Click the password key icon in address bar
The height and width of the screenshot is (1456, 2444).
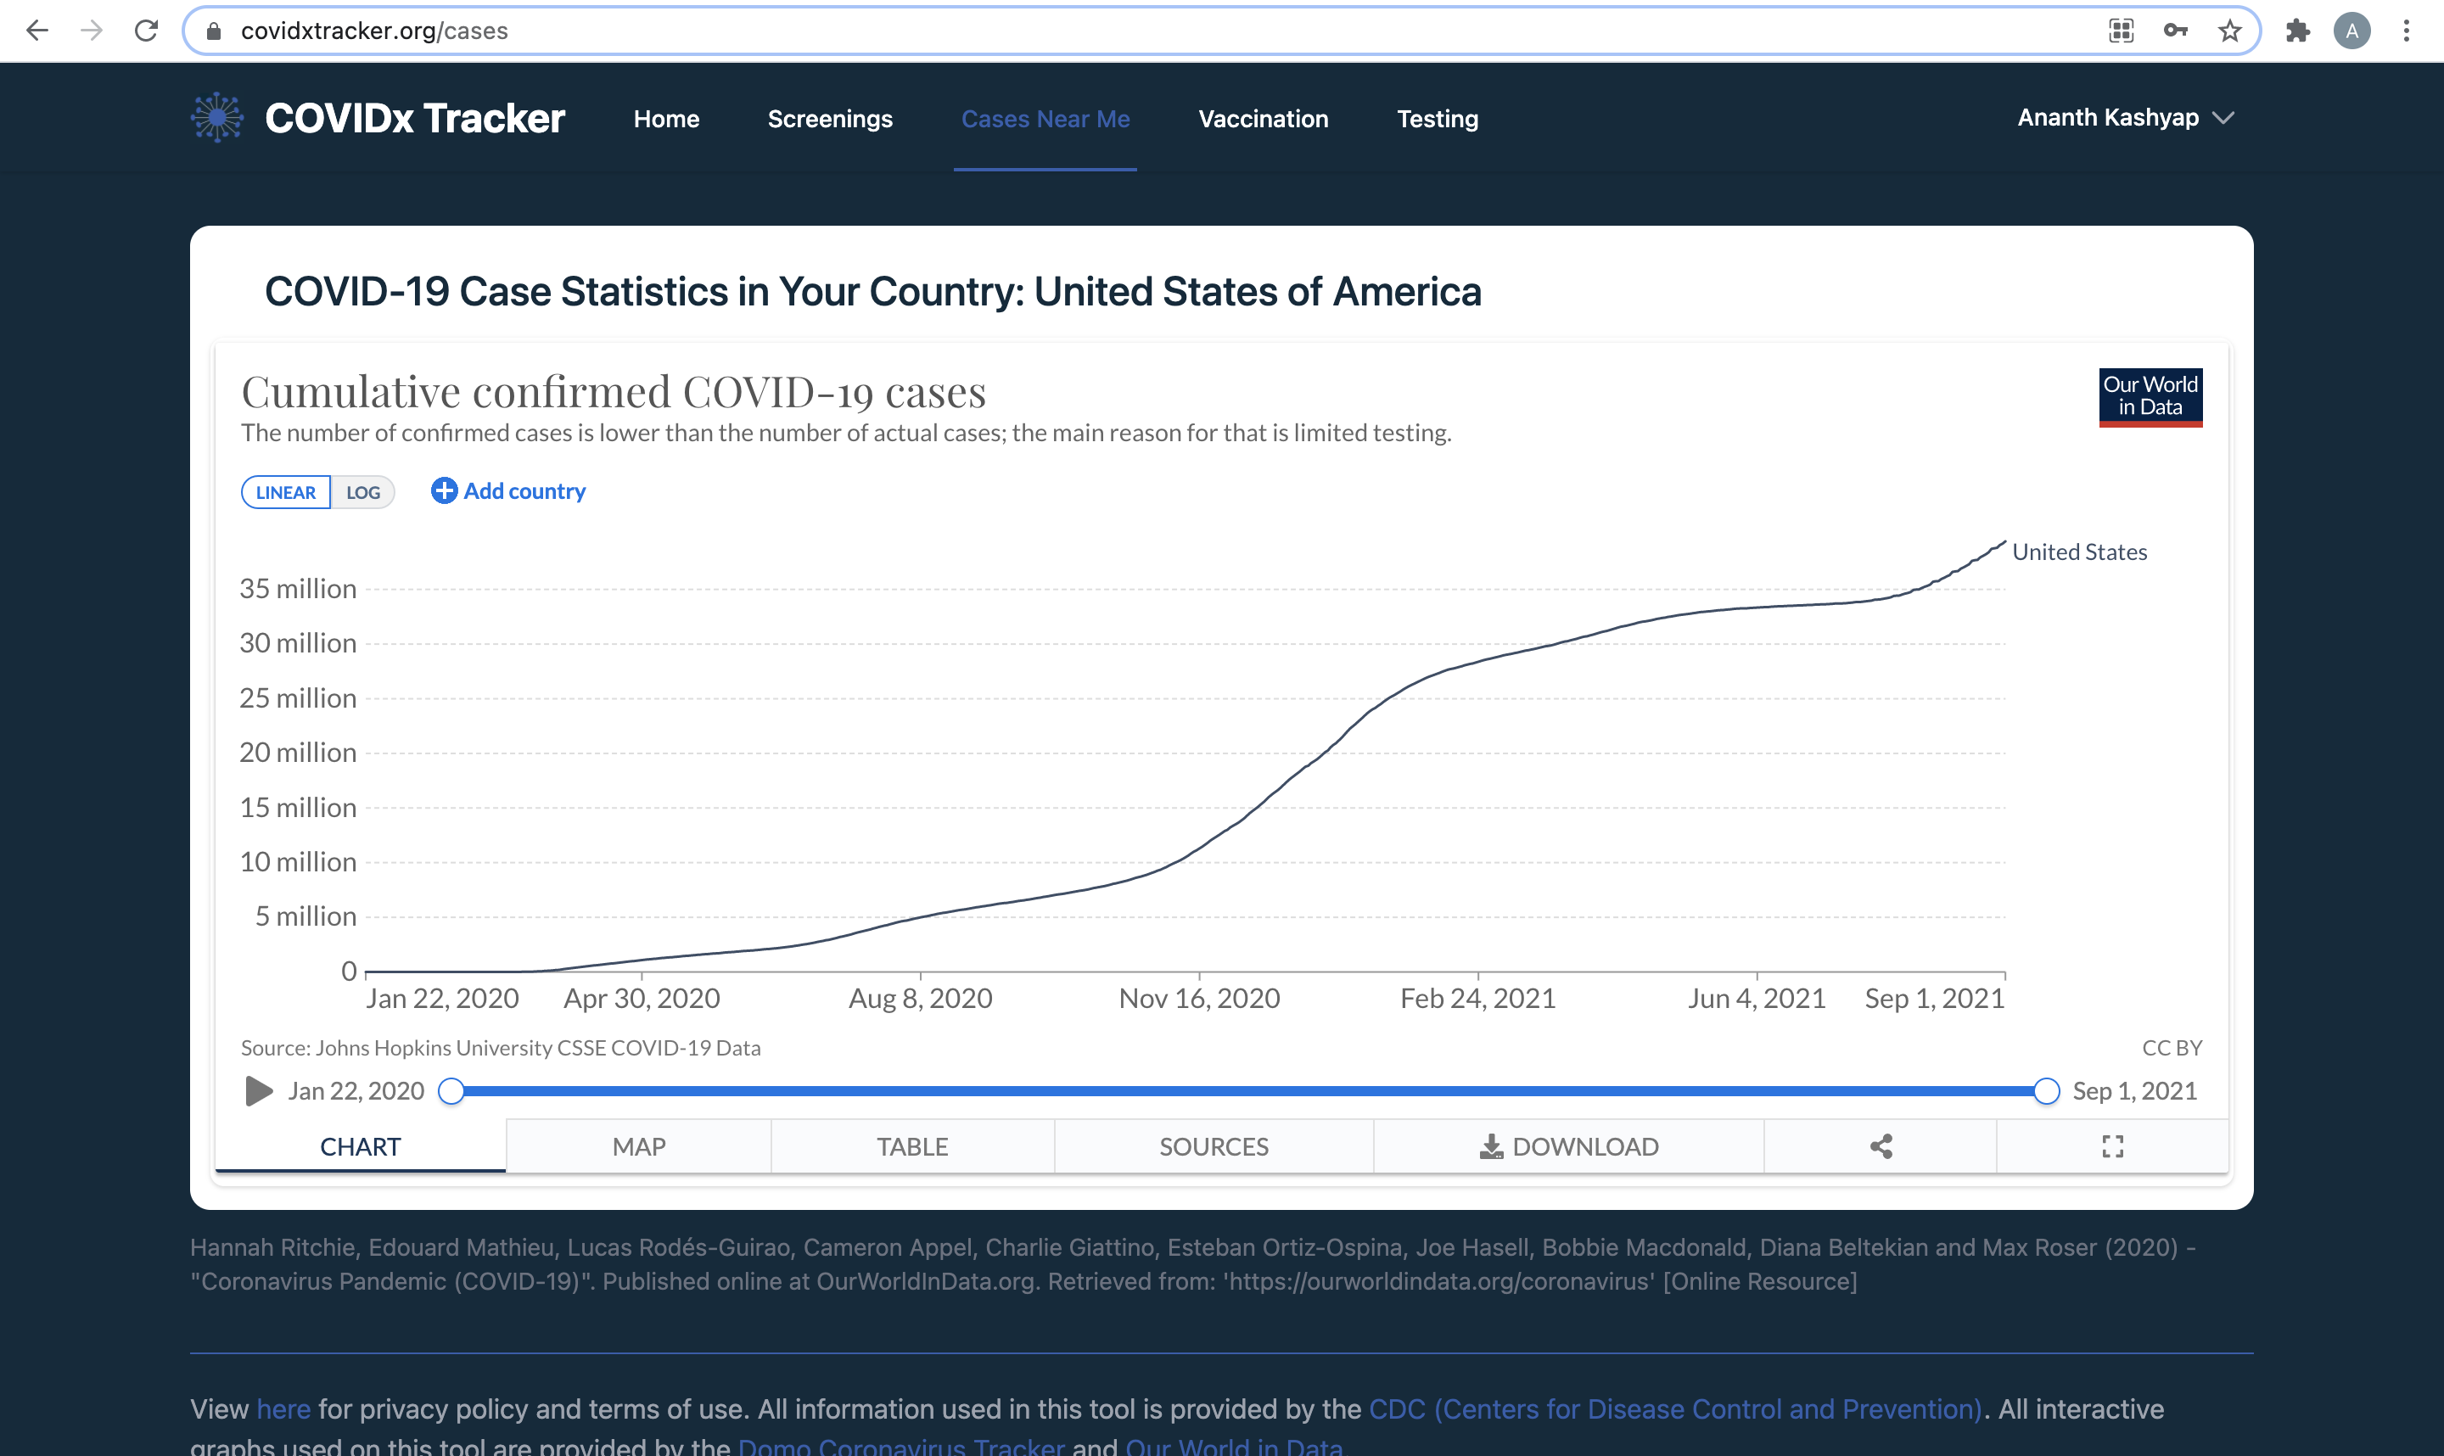[2175, 31]
